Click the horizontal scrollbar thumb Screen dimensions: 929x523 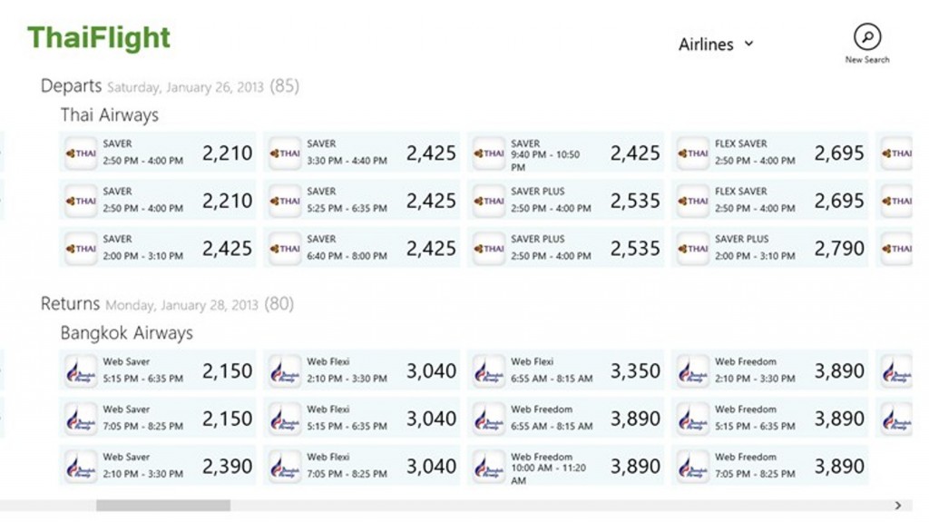point(163,506)
